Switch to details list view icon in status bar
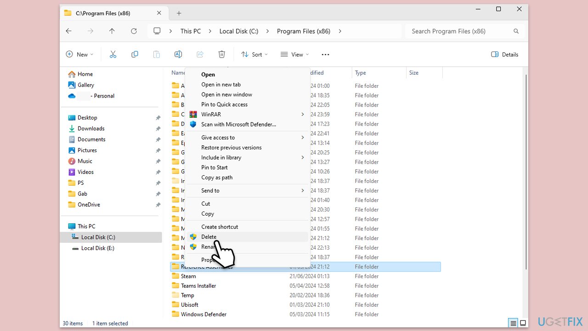Viewport: 588px width, 331px height. (514, 323)
